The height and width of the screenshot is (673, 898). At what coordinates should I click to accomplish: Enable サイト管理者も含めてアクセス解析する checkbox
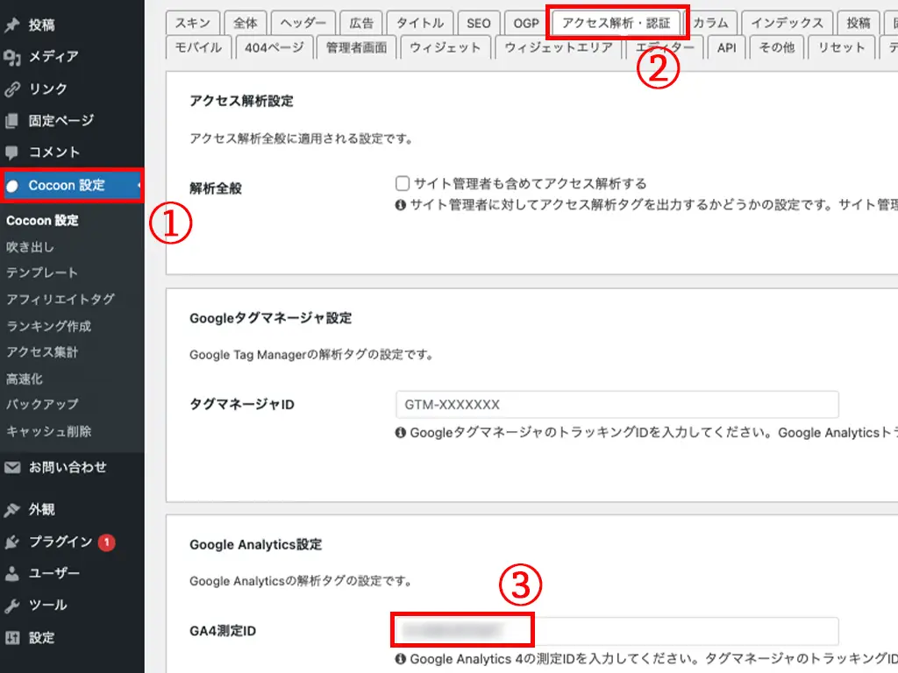[403, 183]
